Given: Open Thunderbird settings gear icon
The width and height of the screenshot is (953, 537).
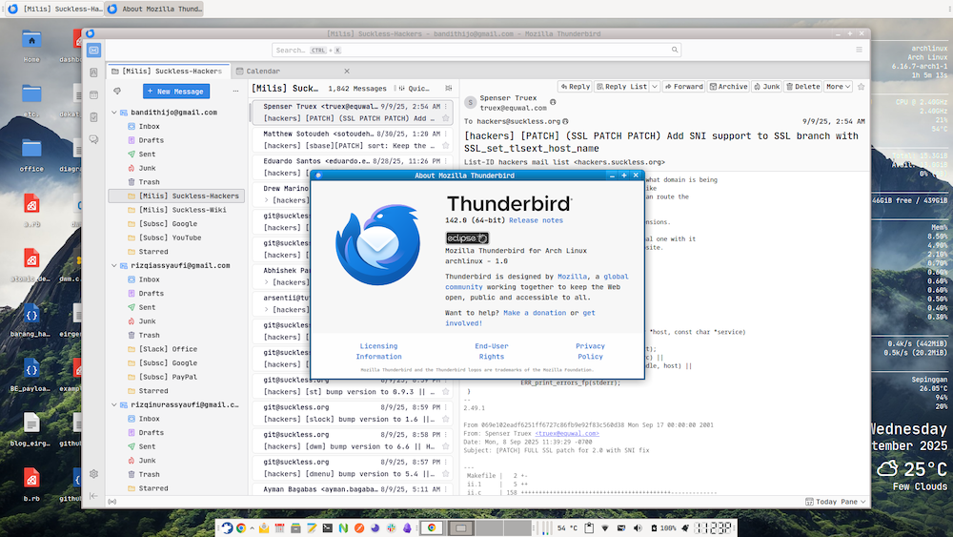Looking at the screenshot, I should [93, 474].
